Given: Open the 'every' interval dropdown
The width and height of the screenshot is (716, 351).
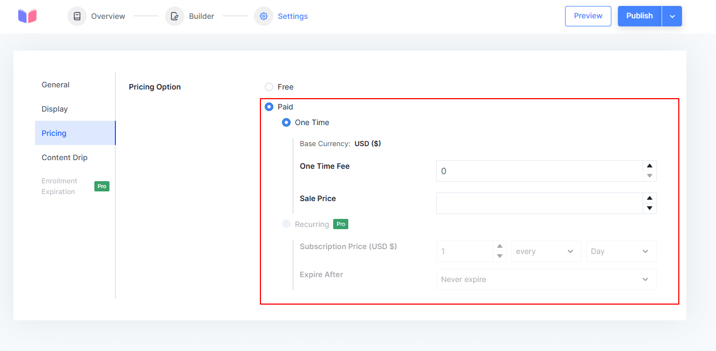Looking at the screenshot, I should click(x=546, y=251).
